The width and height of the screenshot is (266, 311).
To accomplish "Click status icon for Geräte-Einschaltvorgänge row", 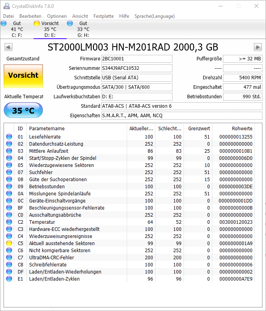I will tap(9, 201).
